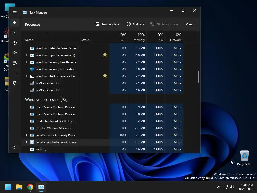Click the Task Manager title bar app icon

click(25, 12)
